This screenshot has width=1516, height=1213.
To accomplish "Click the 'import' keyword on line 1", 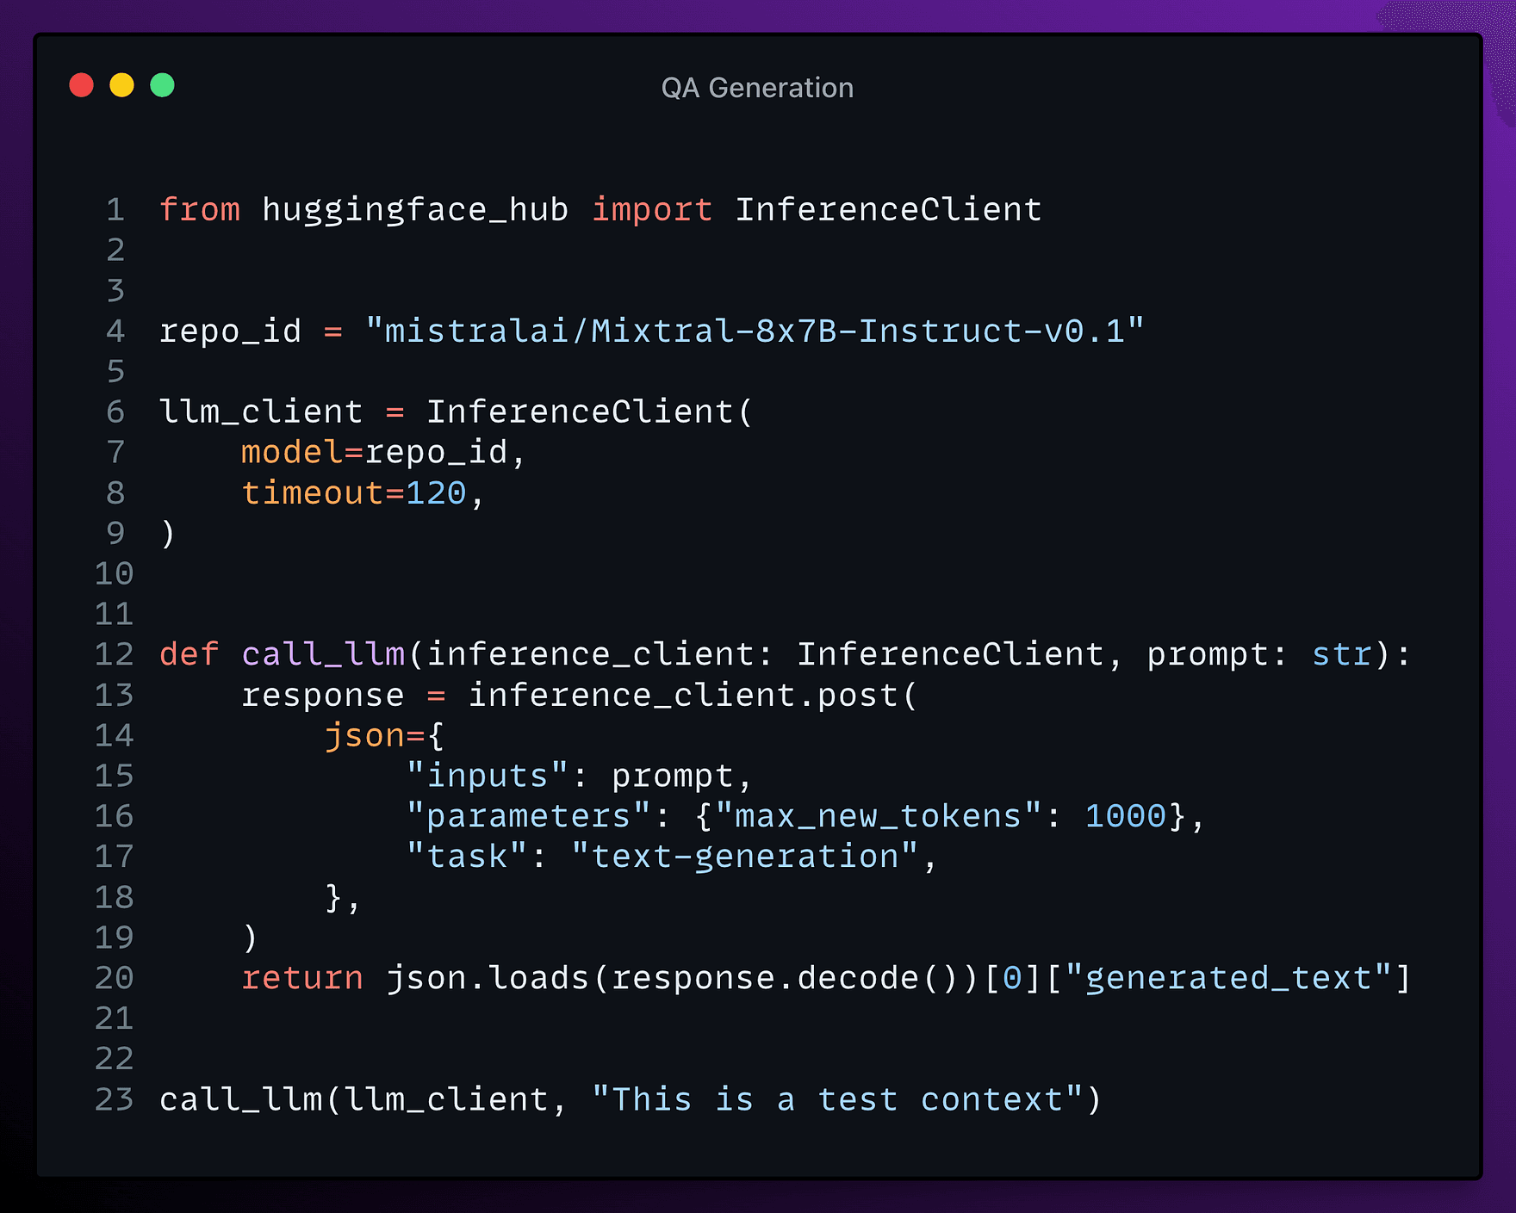I will pyautogui.click(x=652, y=210).
